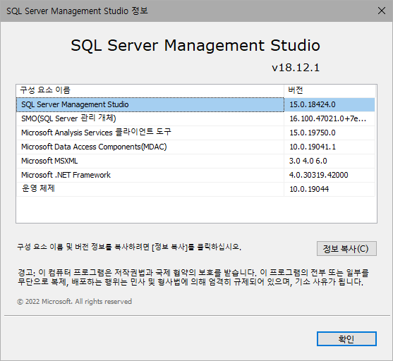Viewport: 393px width, 361px height.
Task: Select the 운영 체제 row
Action: [x=195, y=189]
